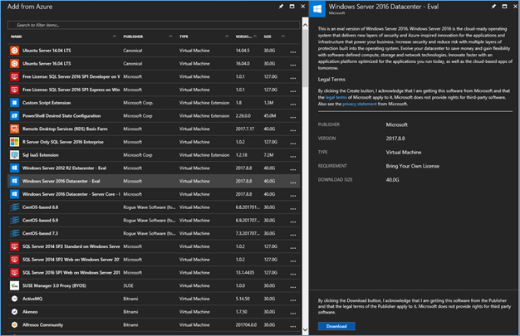Close the Add from Azure blade
The width and height of the screenshot is (520, 336).
point(303,7)
